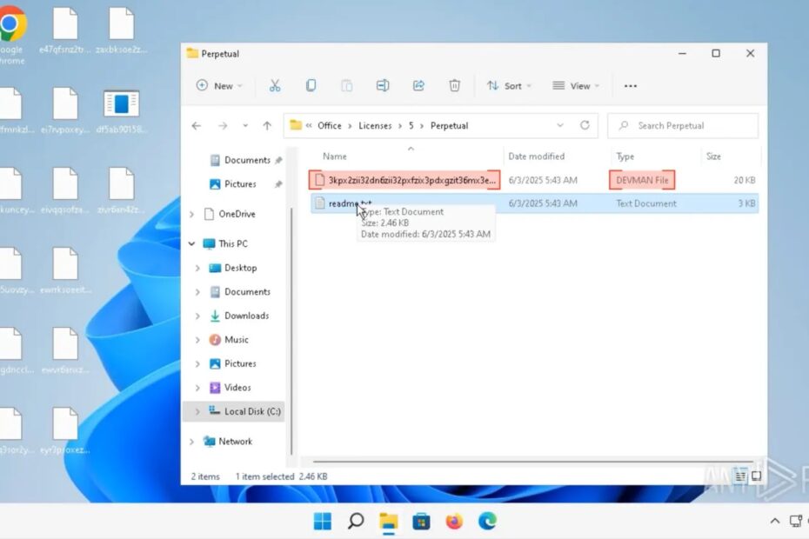This screenshot has width=809, height=539.
Task: Click the Licenses breadcrumb in address bar
Action: (375, 125)
